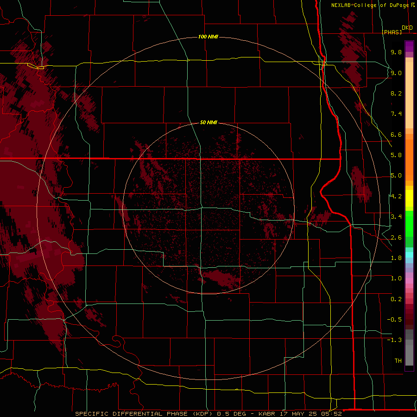Screen dimensions: 417x417
Task: Pick the cyan band in color scale
Action: point(409,254)
